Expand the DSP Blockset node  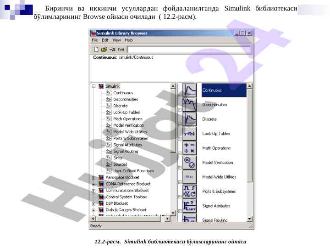pyautogui.click(x=93, y=204)
